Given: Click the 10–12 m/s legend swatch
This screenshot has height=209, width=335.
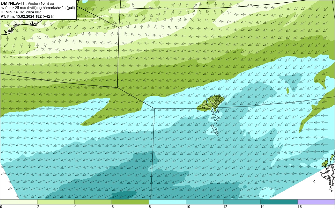Looking at the screenshot, I should [x=204, y=202].
